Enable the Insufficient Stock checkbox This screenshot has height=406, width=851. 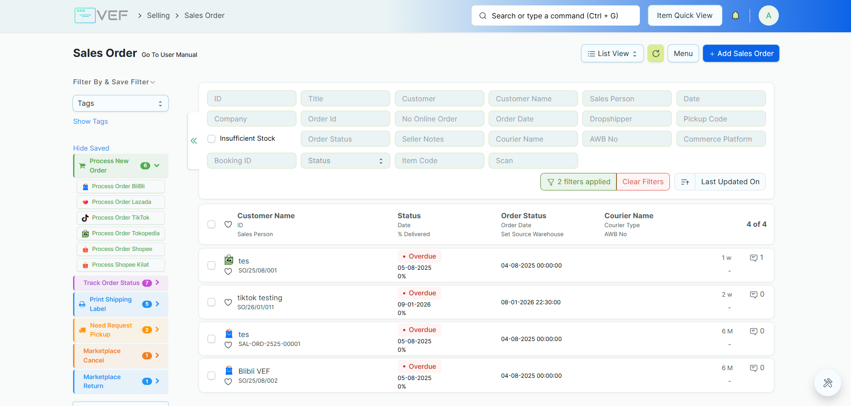[x=212, y=139]
